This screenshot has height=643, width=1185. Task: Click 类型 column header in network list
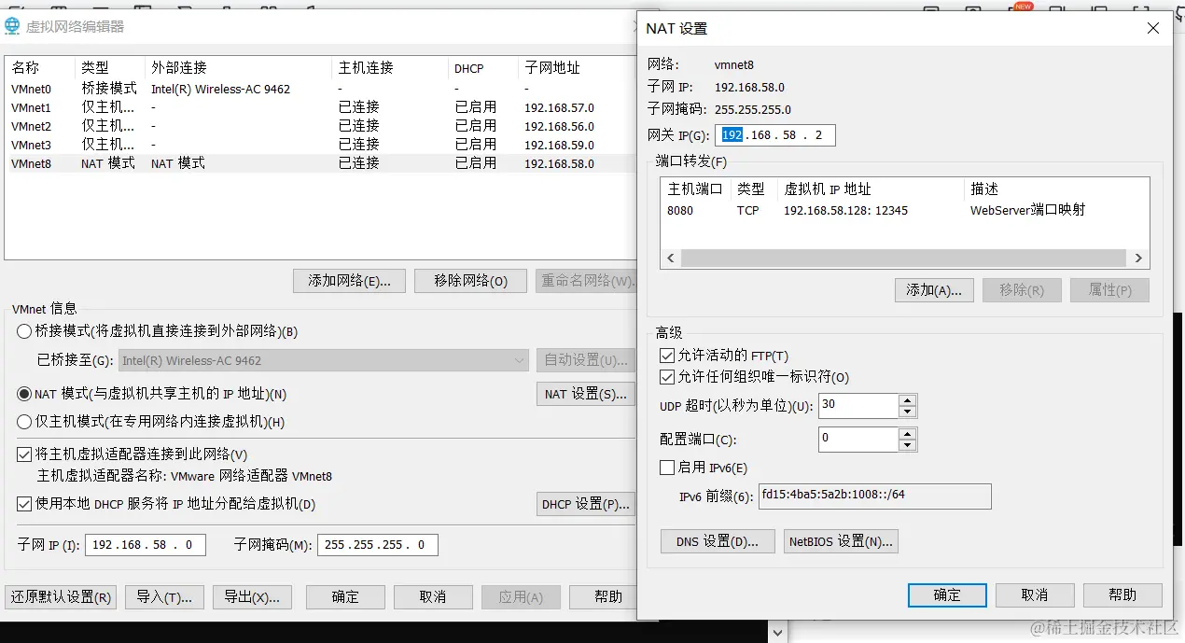(x=110, y=68)
